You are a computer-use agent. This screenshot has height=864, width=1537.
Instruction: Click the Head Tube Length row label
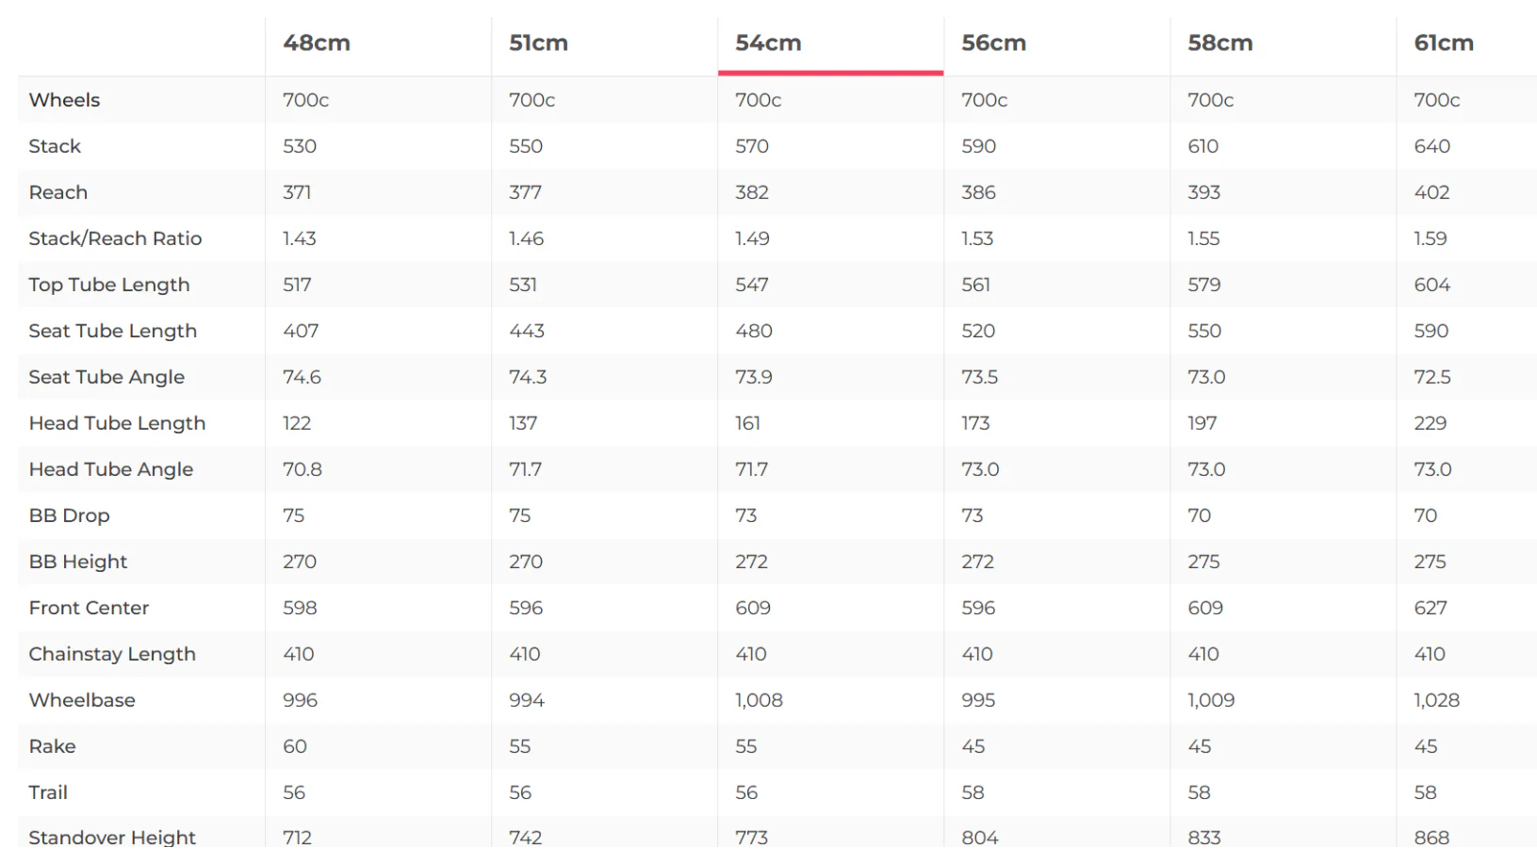click(x=117, y=423)
